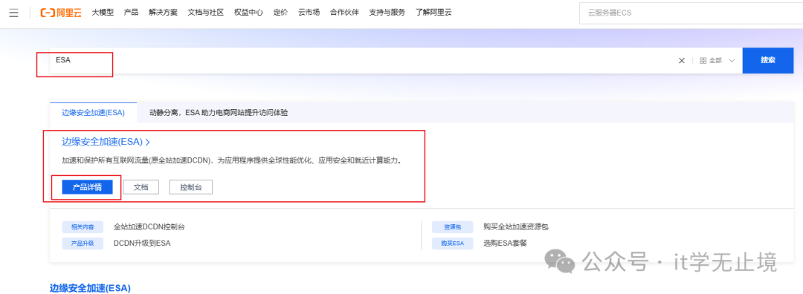Open the 权益中心 menu
This screenshot has height=294, width=803.
click(248, 13)
